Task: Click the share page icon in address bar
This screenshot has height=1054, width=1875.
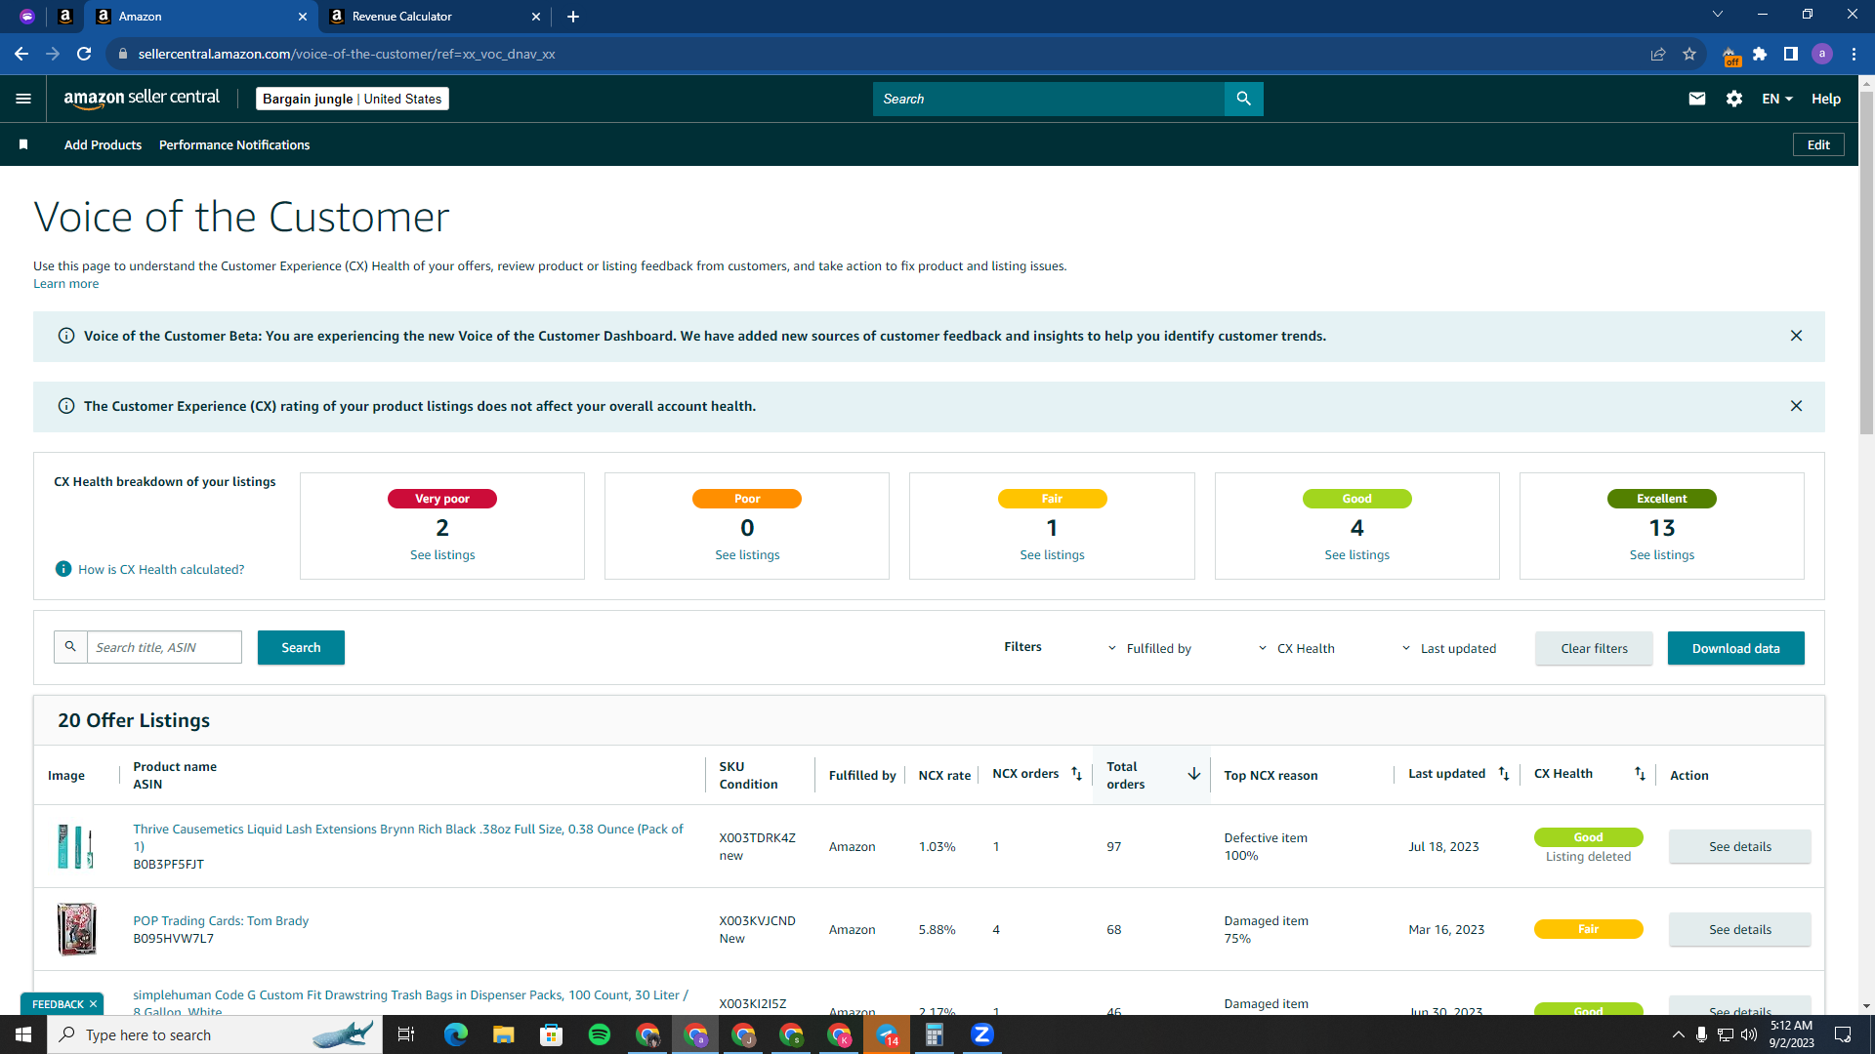Action: [1658, 54]
